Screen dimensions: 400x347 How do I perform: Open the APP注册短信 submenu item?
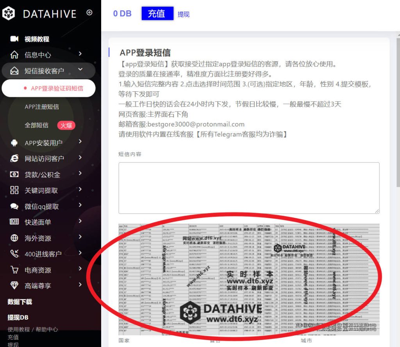(x=42, y=107)
